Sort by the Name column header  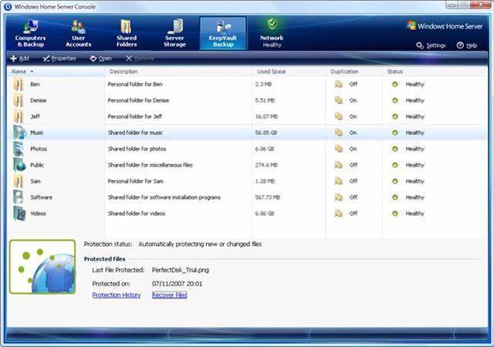coord(56,72)
